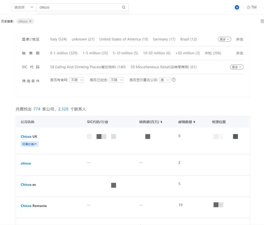Filter by United States of America (19)
The image size is (264, 225).
pyautogui.click(x=124, y=39)
